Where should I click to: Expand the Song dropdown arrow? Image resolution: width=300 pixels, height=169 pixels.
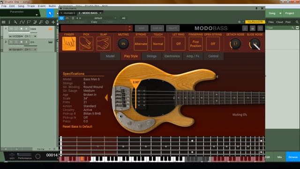click(280, 13)
